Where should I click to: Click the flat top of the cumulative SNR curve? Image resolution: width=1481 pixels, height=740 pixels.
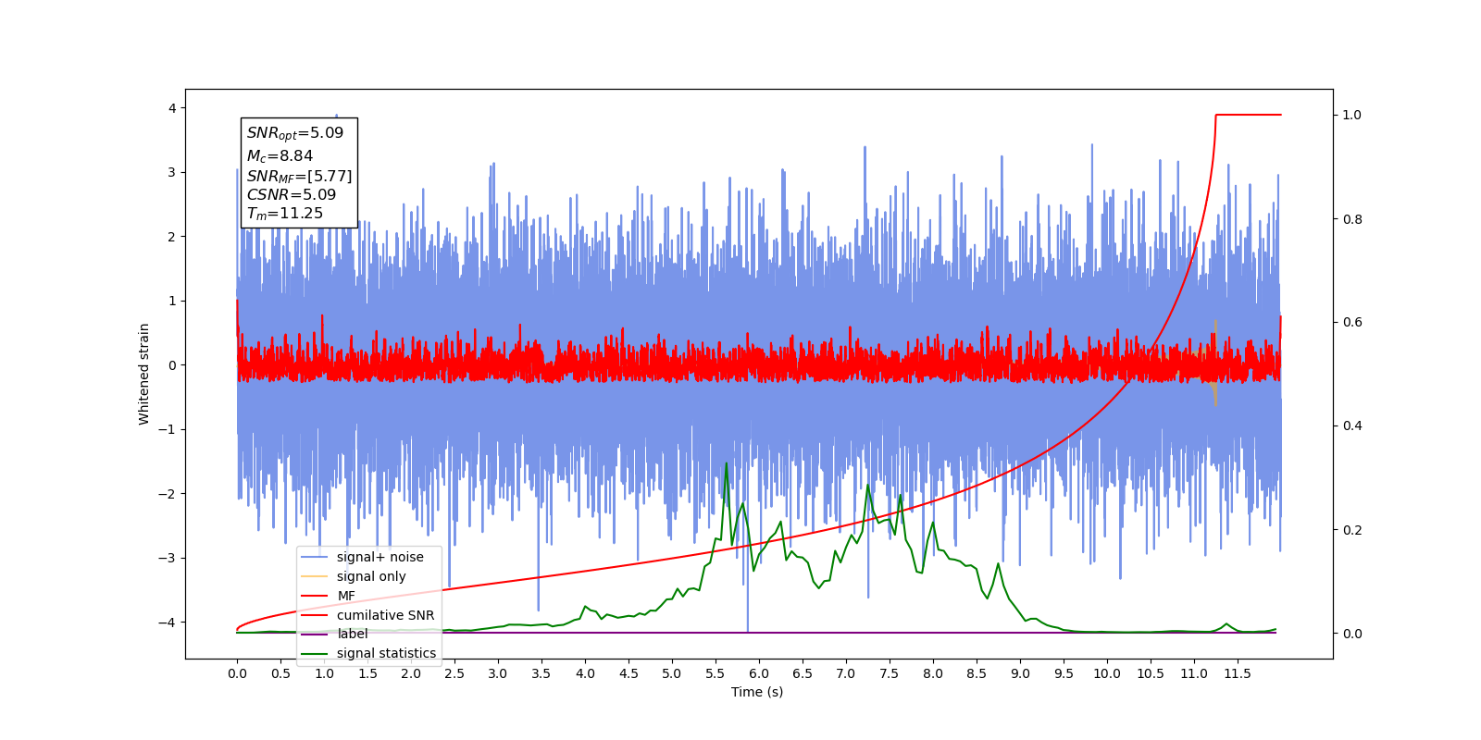pyautogui.click(x=1248, y=115)
